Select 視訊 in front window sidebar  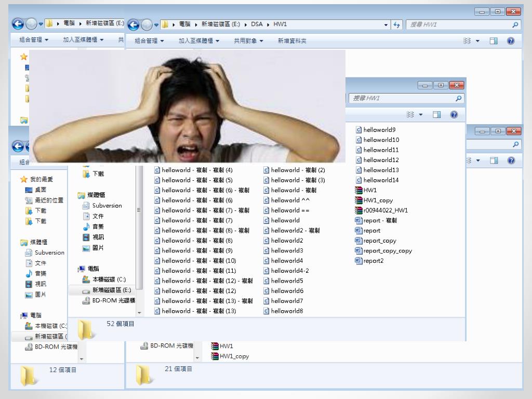[94, 237]
